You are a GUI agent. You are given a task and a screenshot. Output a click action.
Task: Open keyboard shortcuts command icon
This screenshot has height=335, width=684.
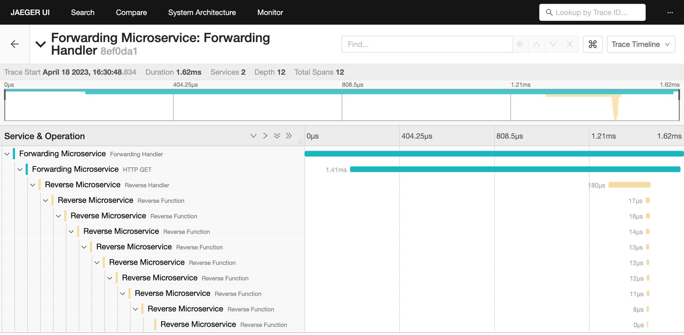[592, 44]
